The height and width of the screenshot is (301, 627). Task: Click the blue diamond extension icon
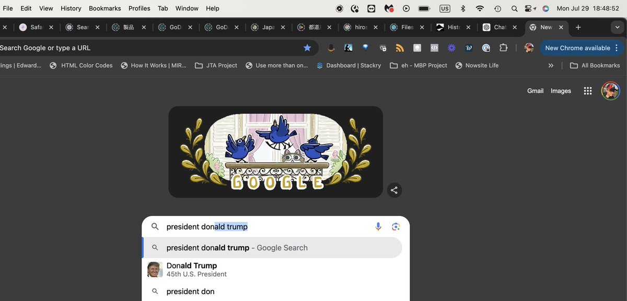365,47
